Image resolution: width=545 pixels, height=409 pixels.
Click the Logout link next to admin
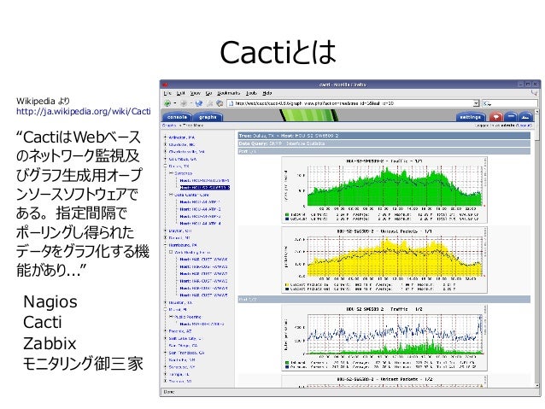point(524,126)
